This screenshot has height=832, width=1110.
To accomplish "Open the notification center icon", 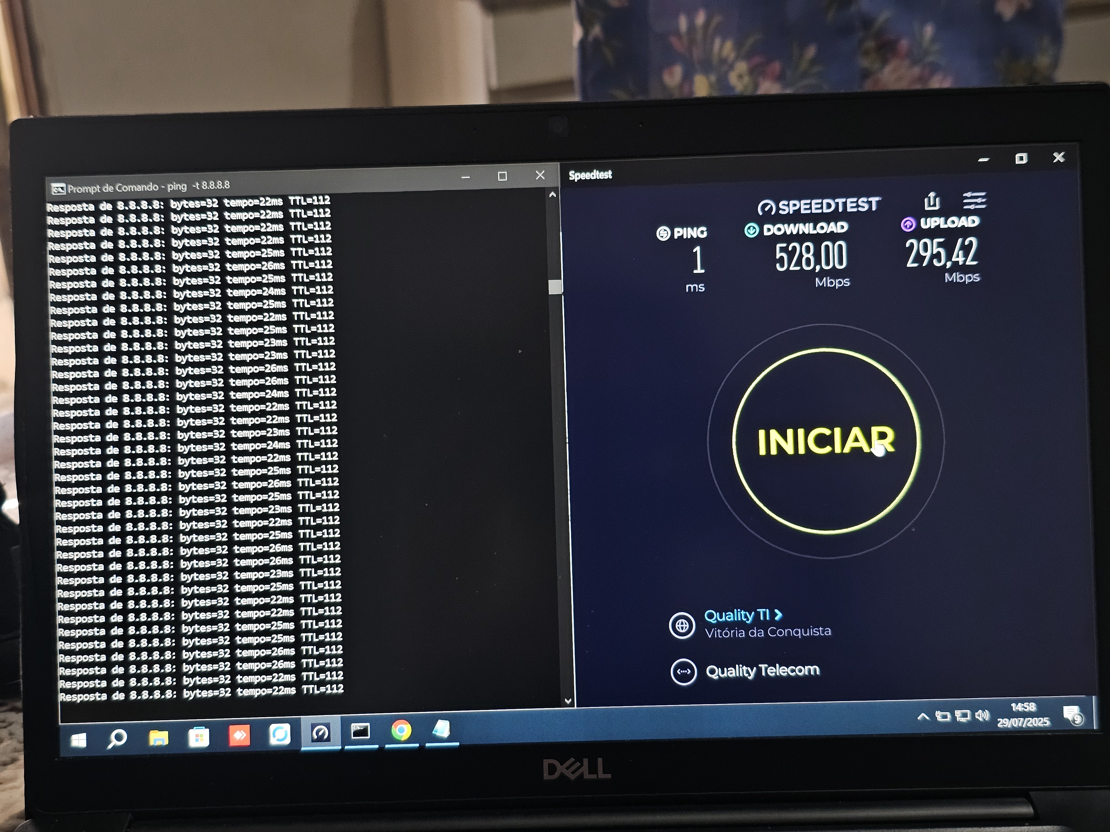I will point(1072,716).
